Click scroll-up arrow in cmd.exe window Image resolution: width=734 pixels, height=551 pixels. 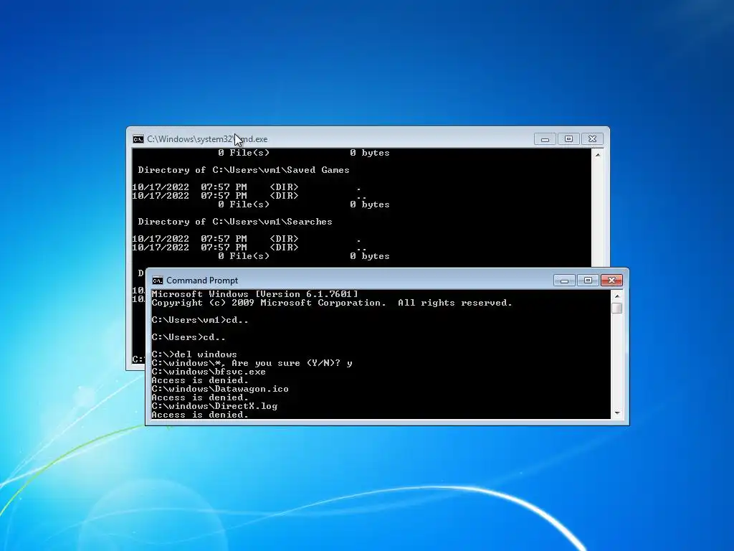tap(598, 155)
